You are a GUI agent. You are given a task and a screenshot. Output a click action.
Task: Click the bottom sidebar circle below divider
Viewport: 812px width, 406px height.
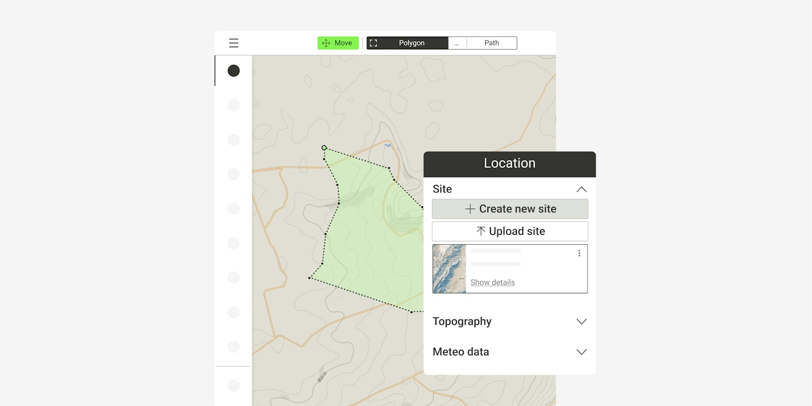(x=234, y=386)
